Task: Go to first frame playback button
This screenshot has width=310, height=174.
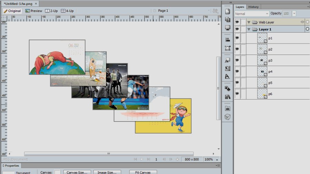Action: coord(135,159)
